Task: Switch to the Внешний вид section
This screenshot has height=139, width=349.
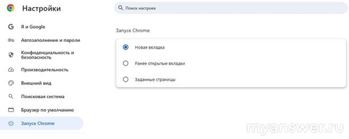Action: point(36,83)
